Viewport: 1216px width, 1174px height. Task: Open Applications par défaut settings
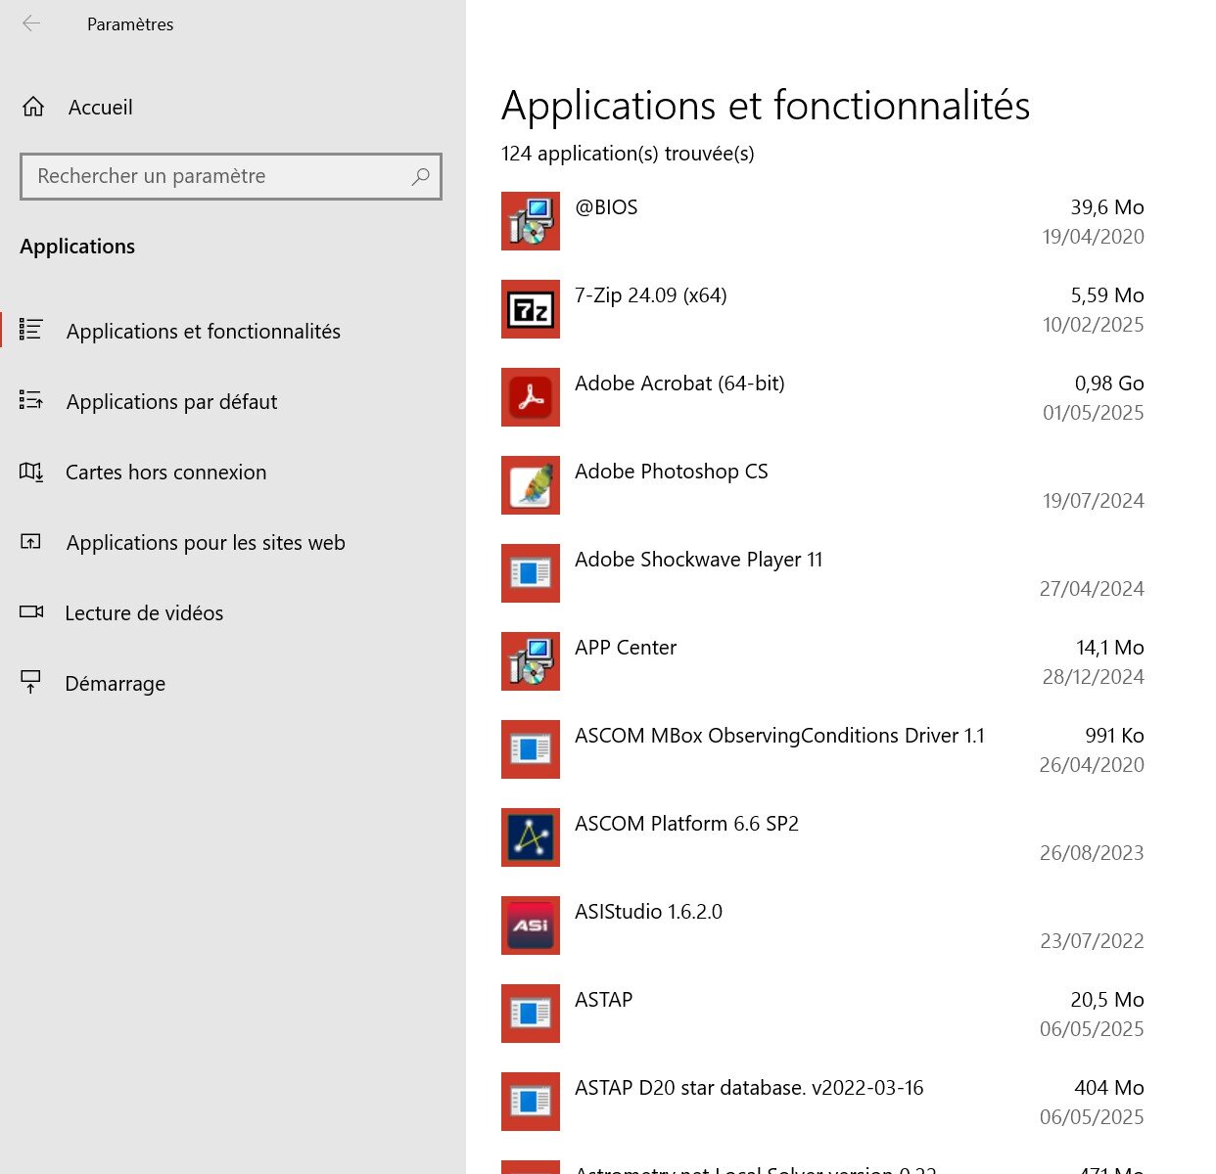[171, 402]
